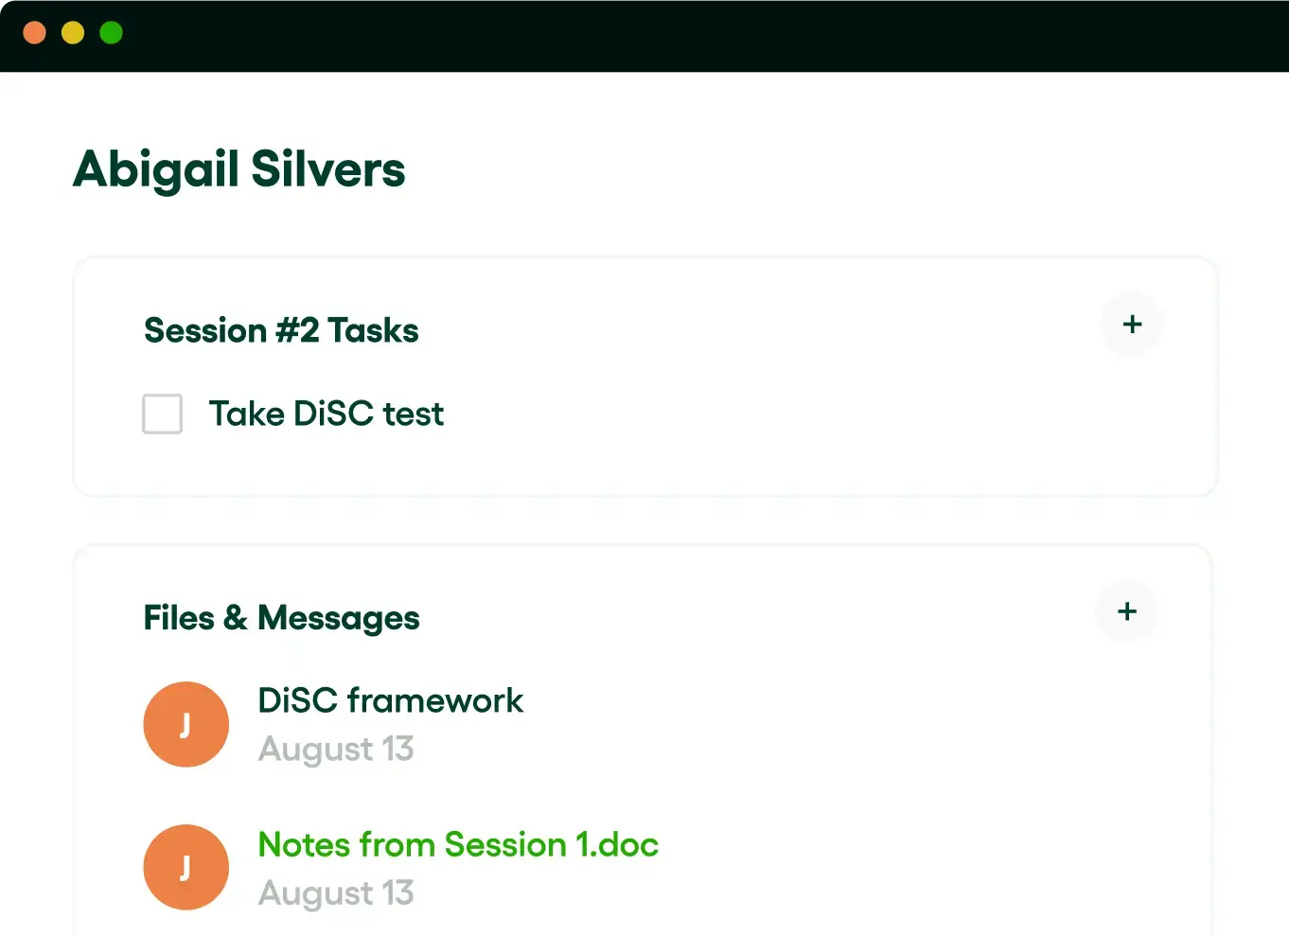Screen dimensions: 1289x936
Task: Click the DiSC framework list row
Action: coord(644,724)
